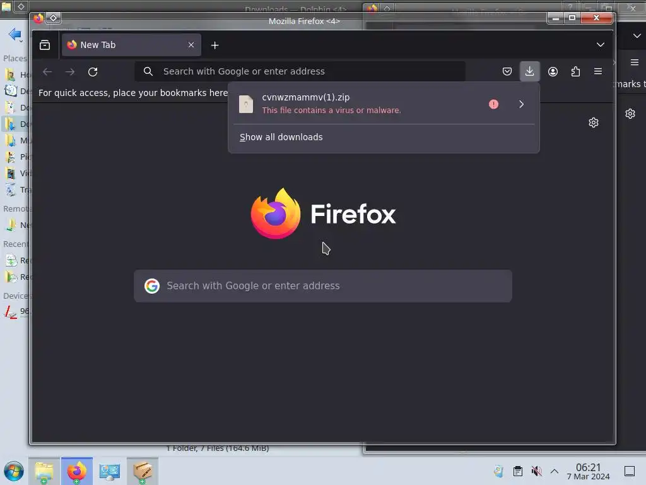Image resolution: width=646 pixels, height=485 pixels.
Task: Click Dolphin back arrow in background window
Action: 14,34
